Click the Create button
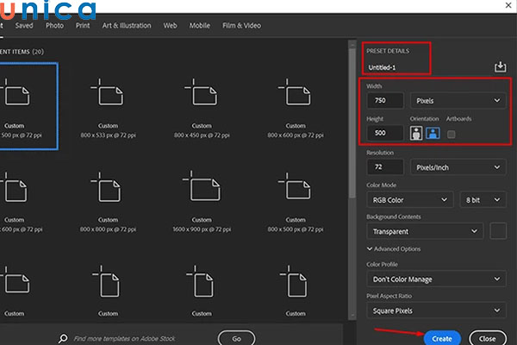Screen dimensions: 517x345 point(441,338)
